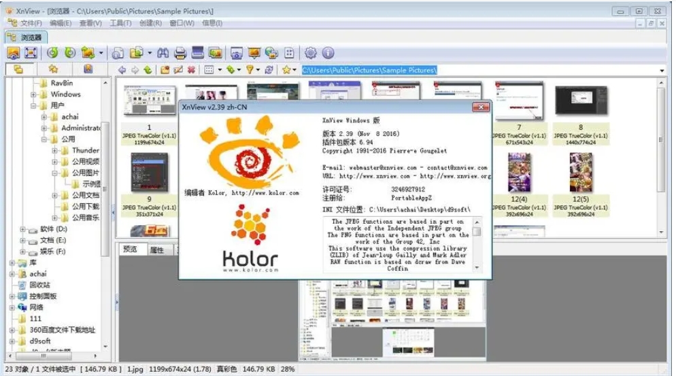Click the printer icon in toolbar
This screenshot has height=376, width=676.
(180, 53)
